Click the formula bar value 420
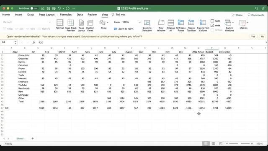 [x=41, y=42]
